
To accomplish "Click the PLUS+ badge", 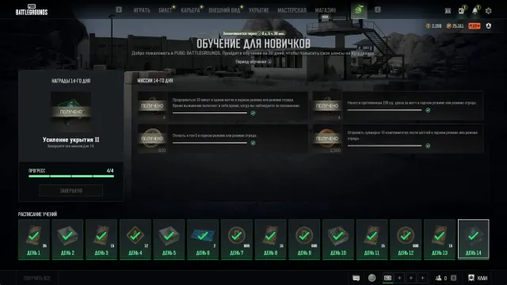I will tap(475, 26).
